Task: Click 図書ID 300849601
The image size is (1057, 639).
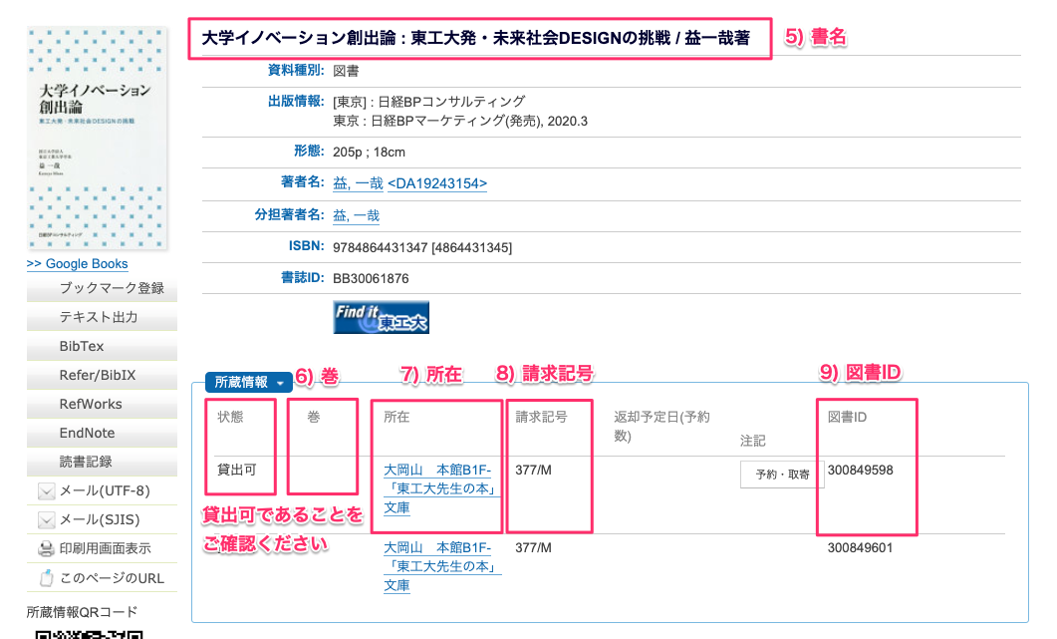Action: (x=860, y=548)
